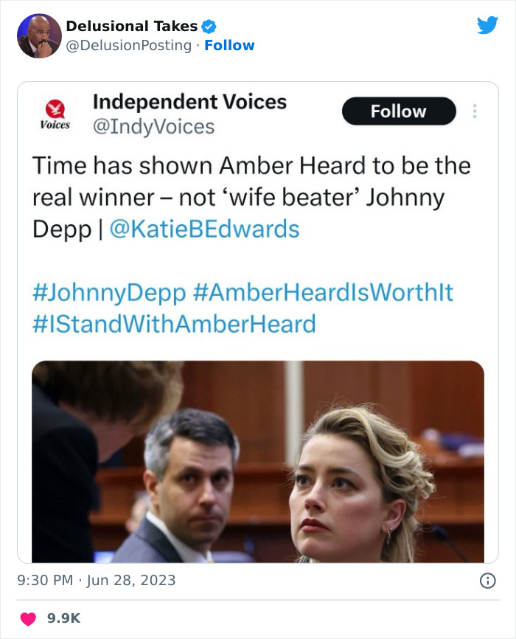Like the tweet with heart icon

(27, 618)
